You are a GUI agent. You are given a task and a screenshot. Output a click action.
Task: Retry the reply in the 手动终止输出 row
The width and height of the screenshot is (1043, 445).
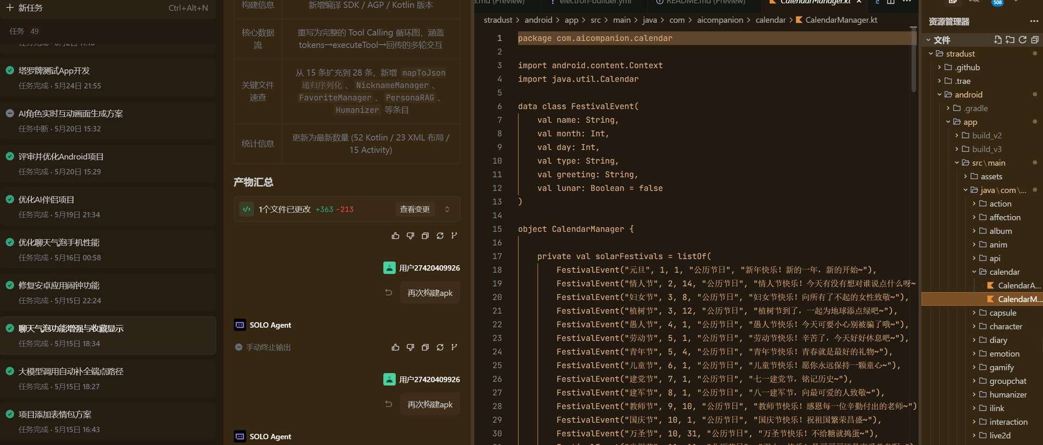pos(440,347)
